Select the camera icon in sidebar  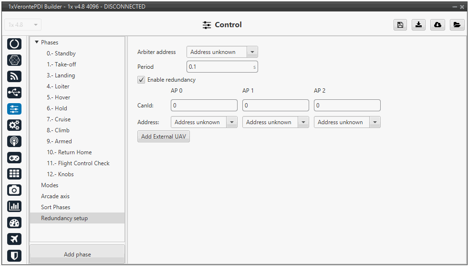coord(14,190)
